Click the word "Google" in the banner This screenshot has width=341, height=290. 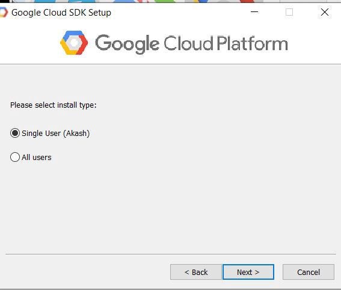point(127,44)
